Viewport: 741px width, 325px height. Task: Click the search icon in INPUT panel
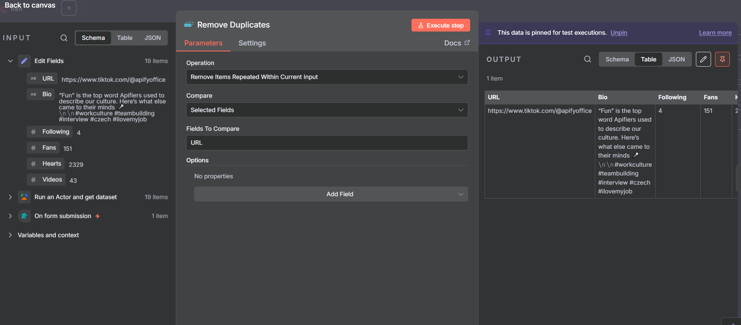pos(64,38)
